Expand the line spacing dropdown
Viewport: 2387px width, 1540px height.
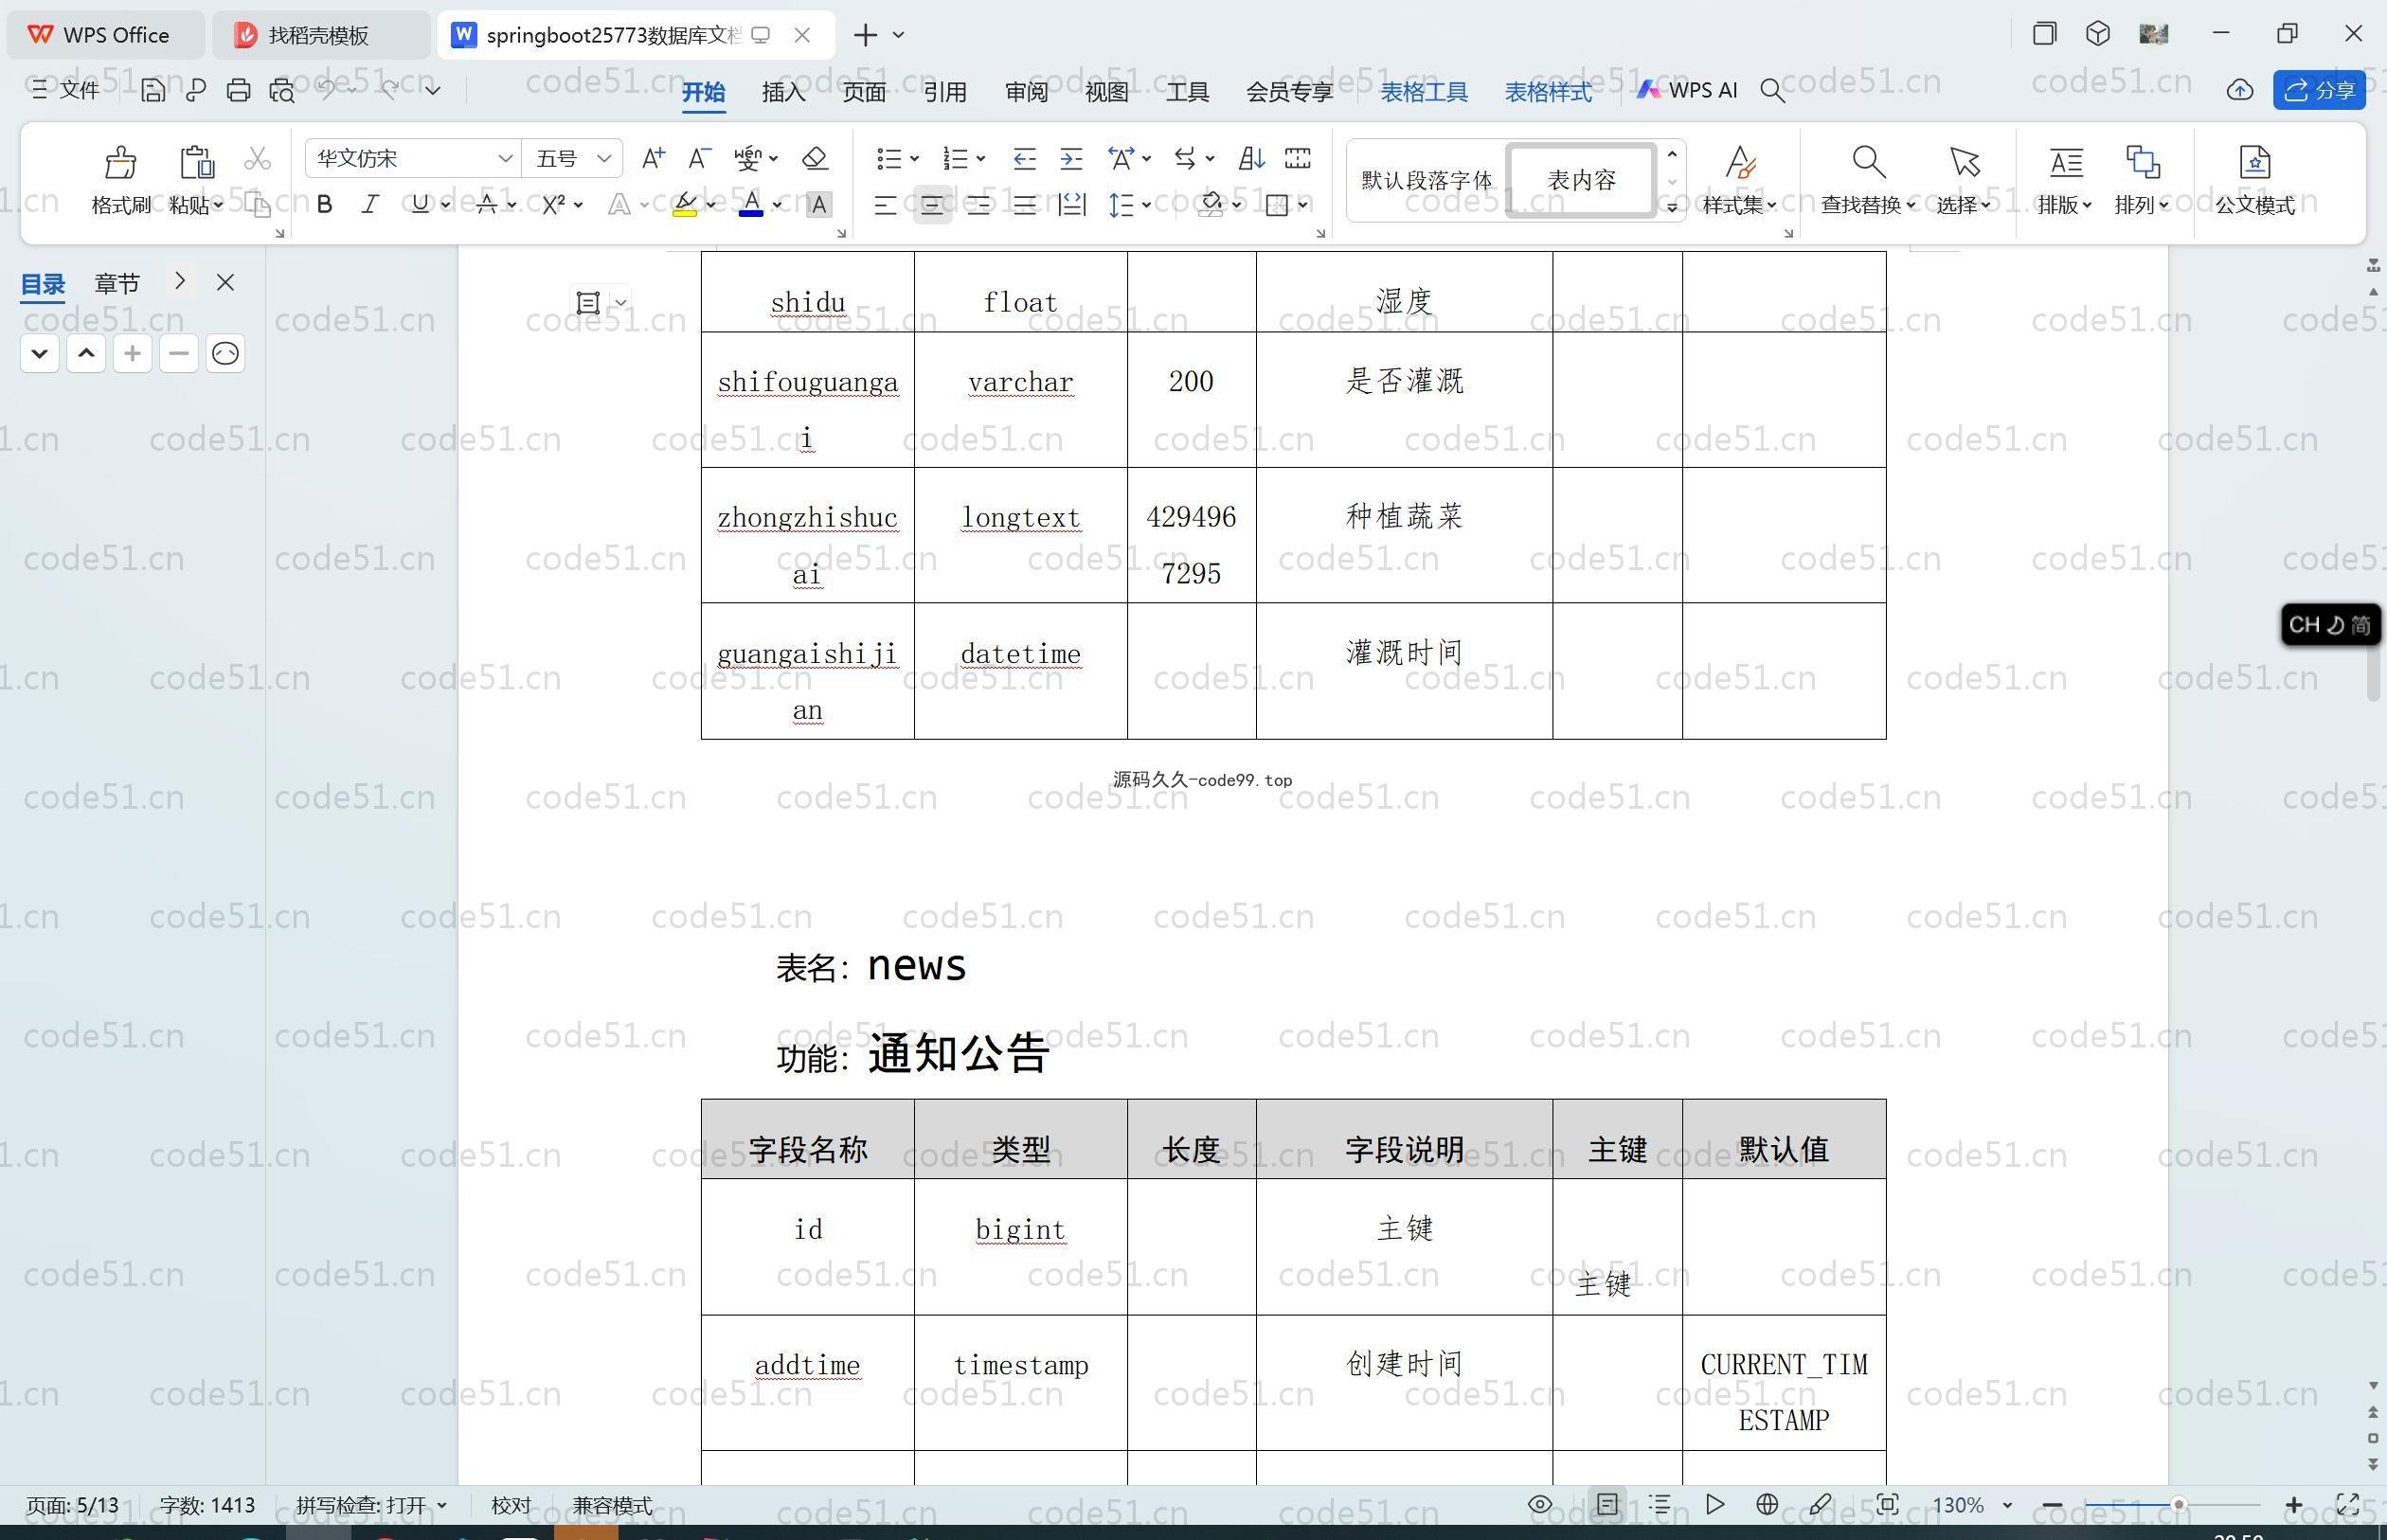1146,205
